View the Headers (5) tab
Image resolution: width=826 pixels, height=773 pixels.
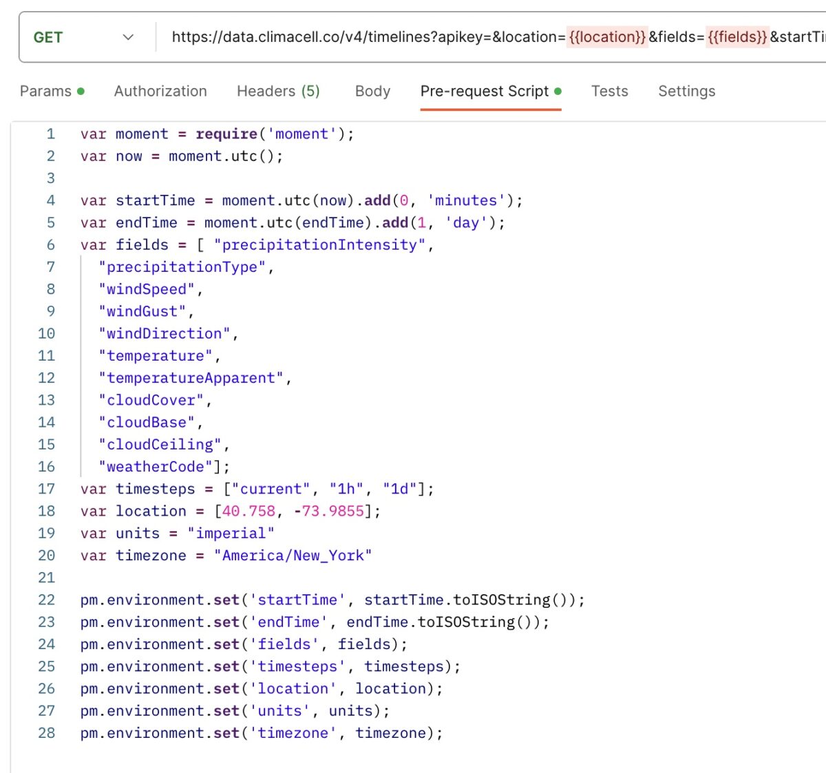point(277,90)
